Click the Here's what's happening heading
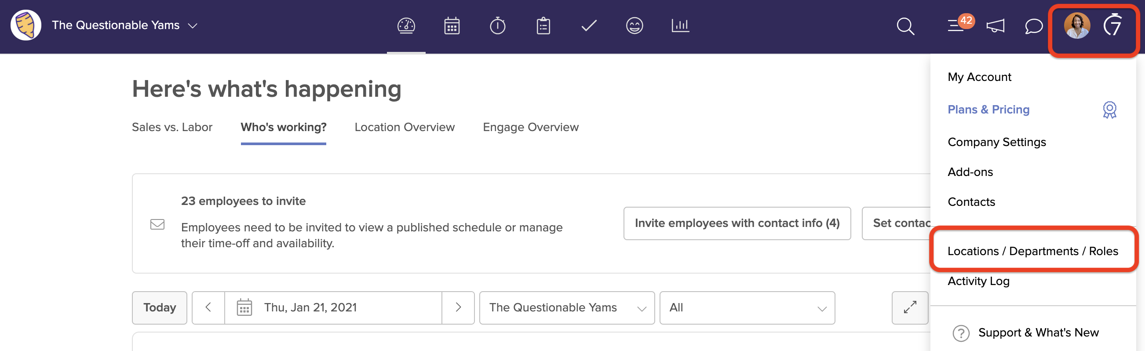 267,89
